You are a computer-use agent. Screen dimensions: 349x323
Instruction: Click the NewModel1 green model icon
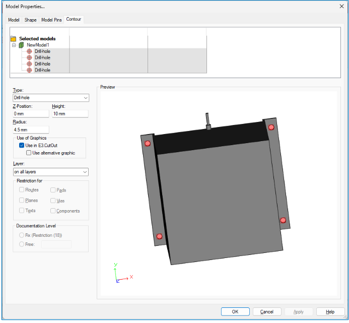[21, 45]
